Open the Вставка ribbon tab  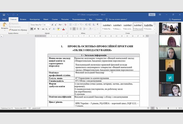[x=23, y=19]
